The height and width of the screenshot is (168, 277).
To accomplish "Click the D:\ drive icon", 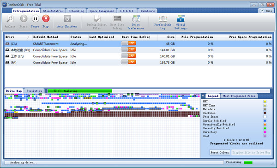I will pos(7,50).
